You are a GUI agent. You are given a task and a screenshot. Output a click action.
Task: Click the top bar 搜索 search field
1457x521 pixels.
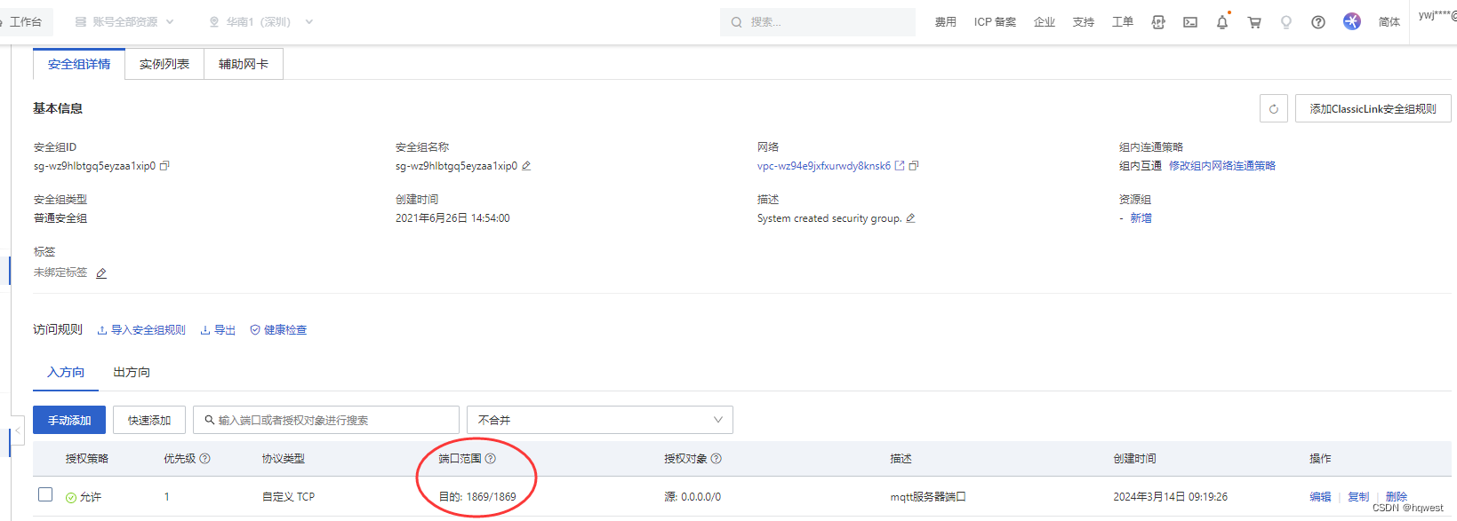pyautogui.click(x=818, y=22)
